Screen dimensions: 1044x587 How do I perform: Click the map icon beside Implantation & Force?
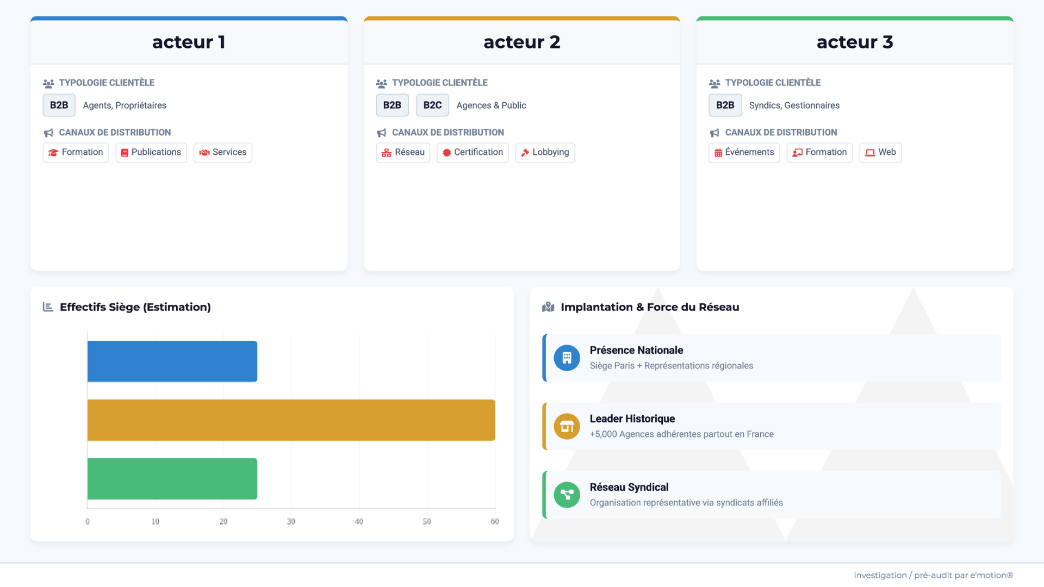tap(548, 307)
